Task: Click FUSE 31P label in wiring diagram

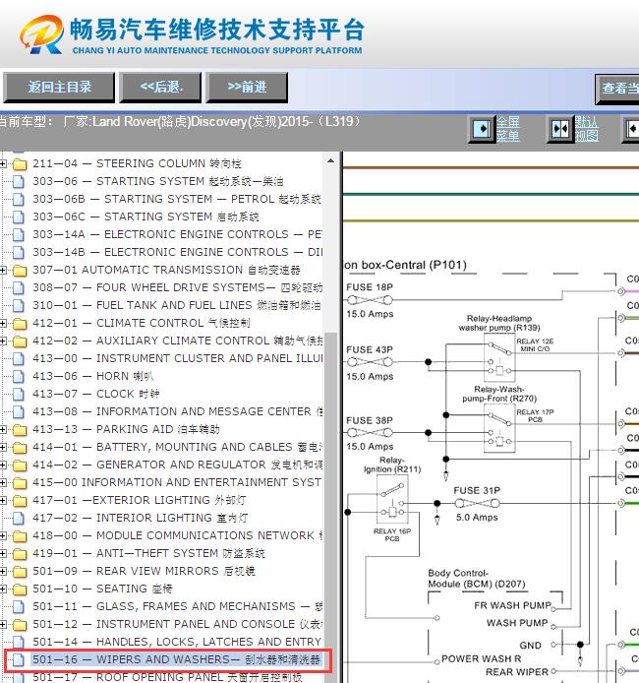Action: click(x=477, y=490)
